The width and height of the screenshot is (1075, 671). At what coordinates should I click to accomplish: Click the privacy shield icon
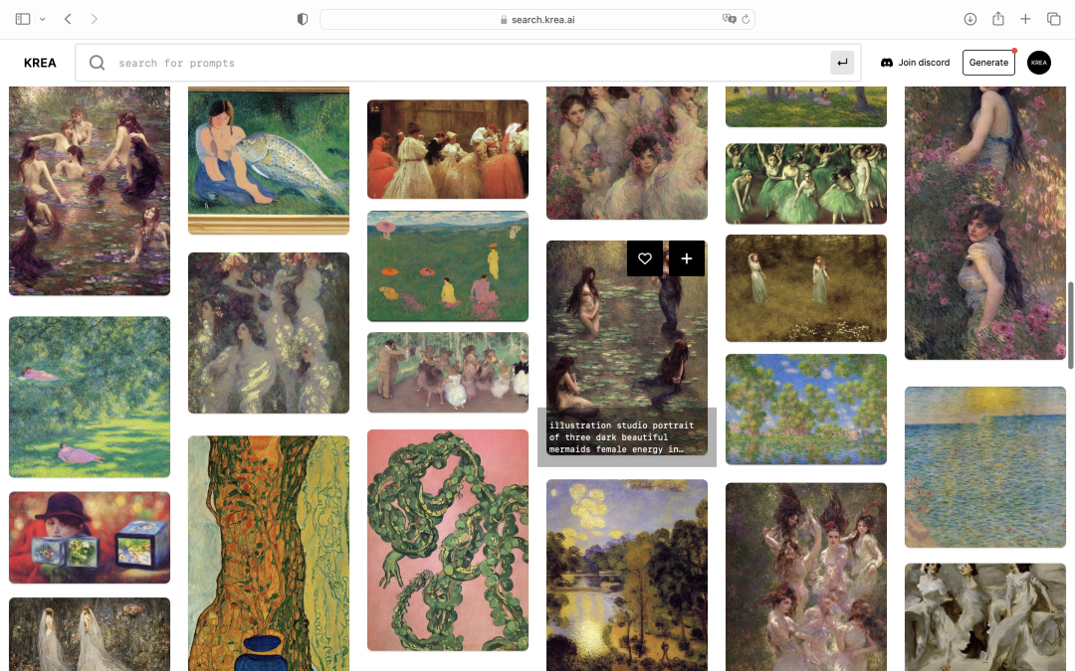(x=303, y=19)
